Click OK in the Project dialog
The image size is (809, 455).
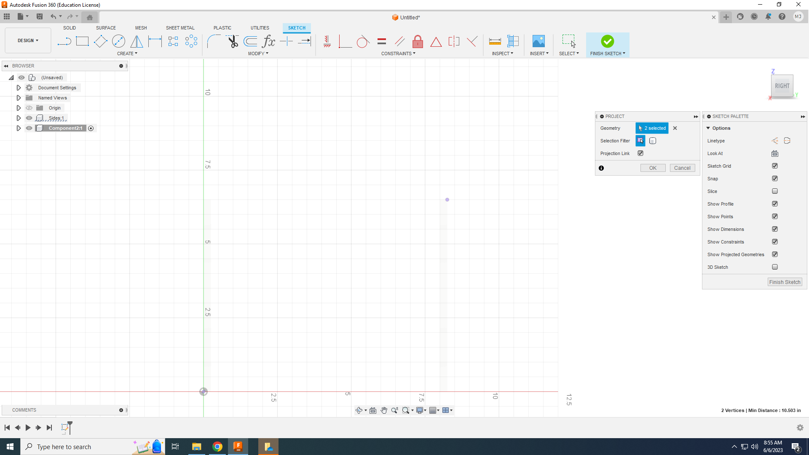point(653,168)
